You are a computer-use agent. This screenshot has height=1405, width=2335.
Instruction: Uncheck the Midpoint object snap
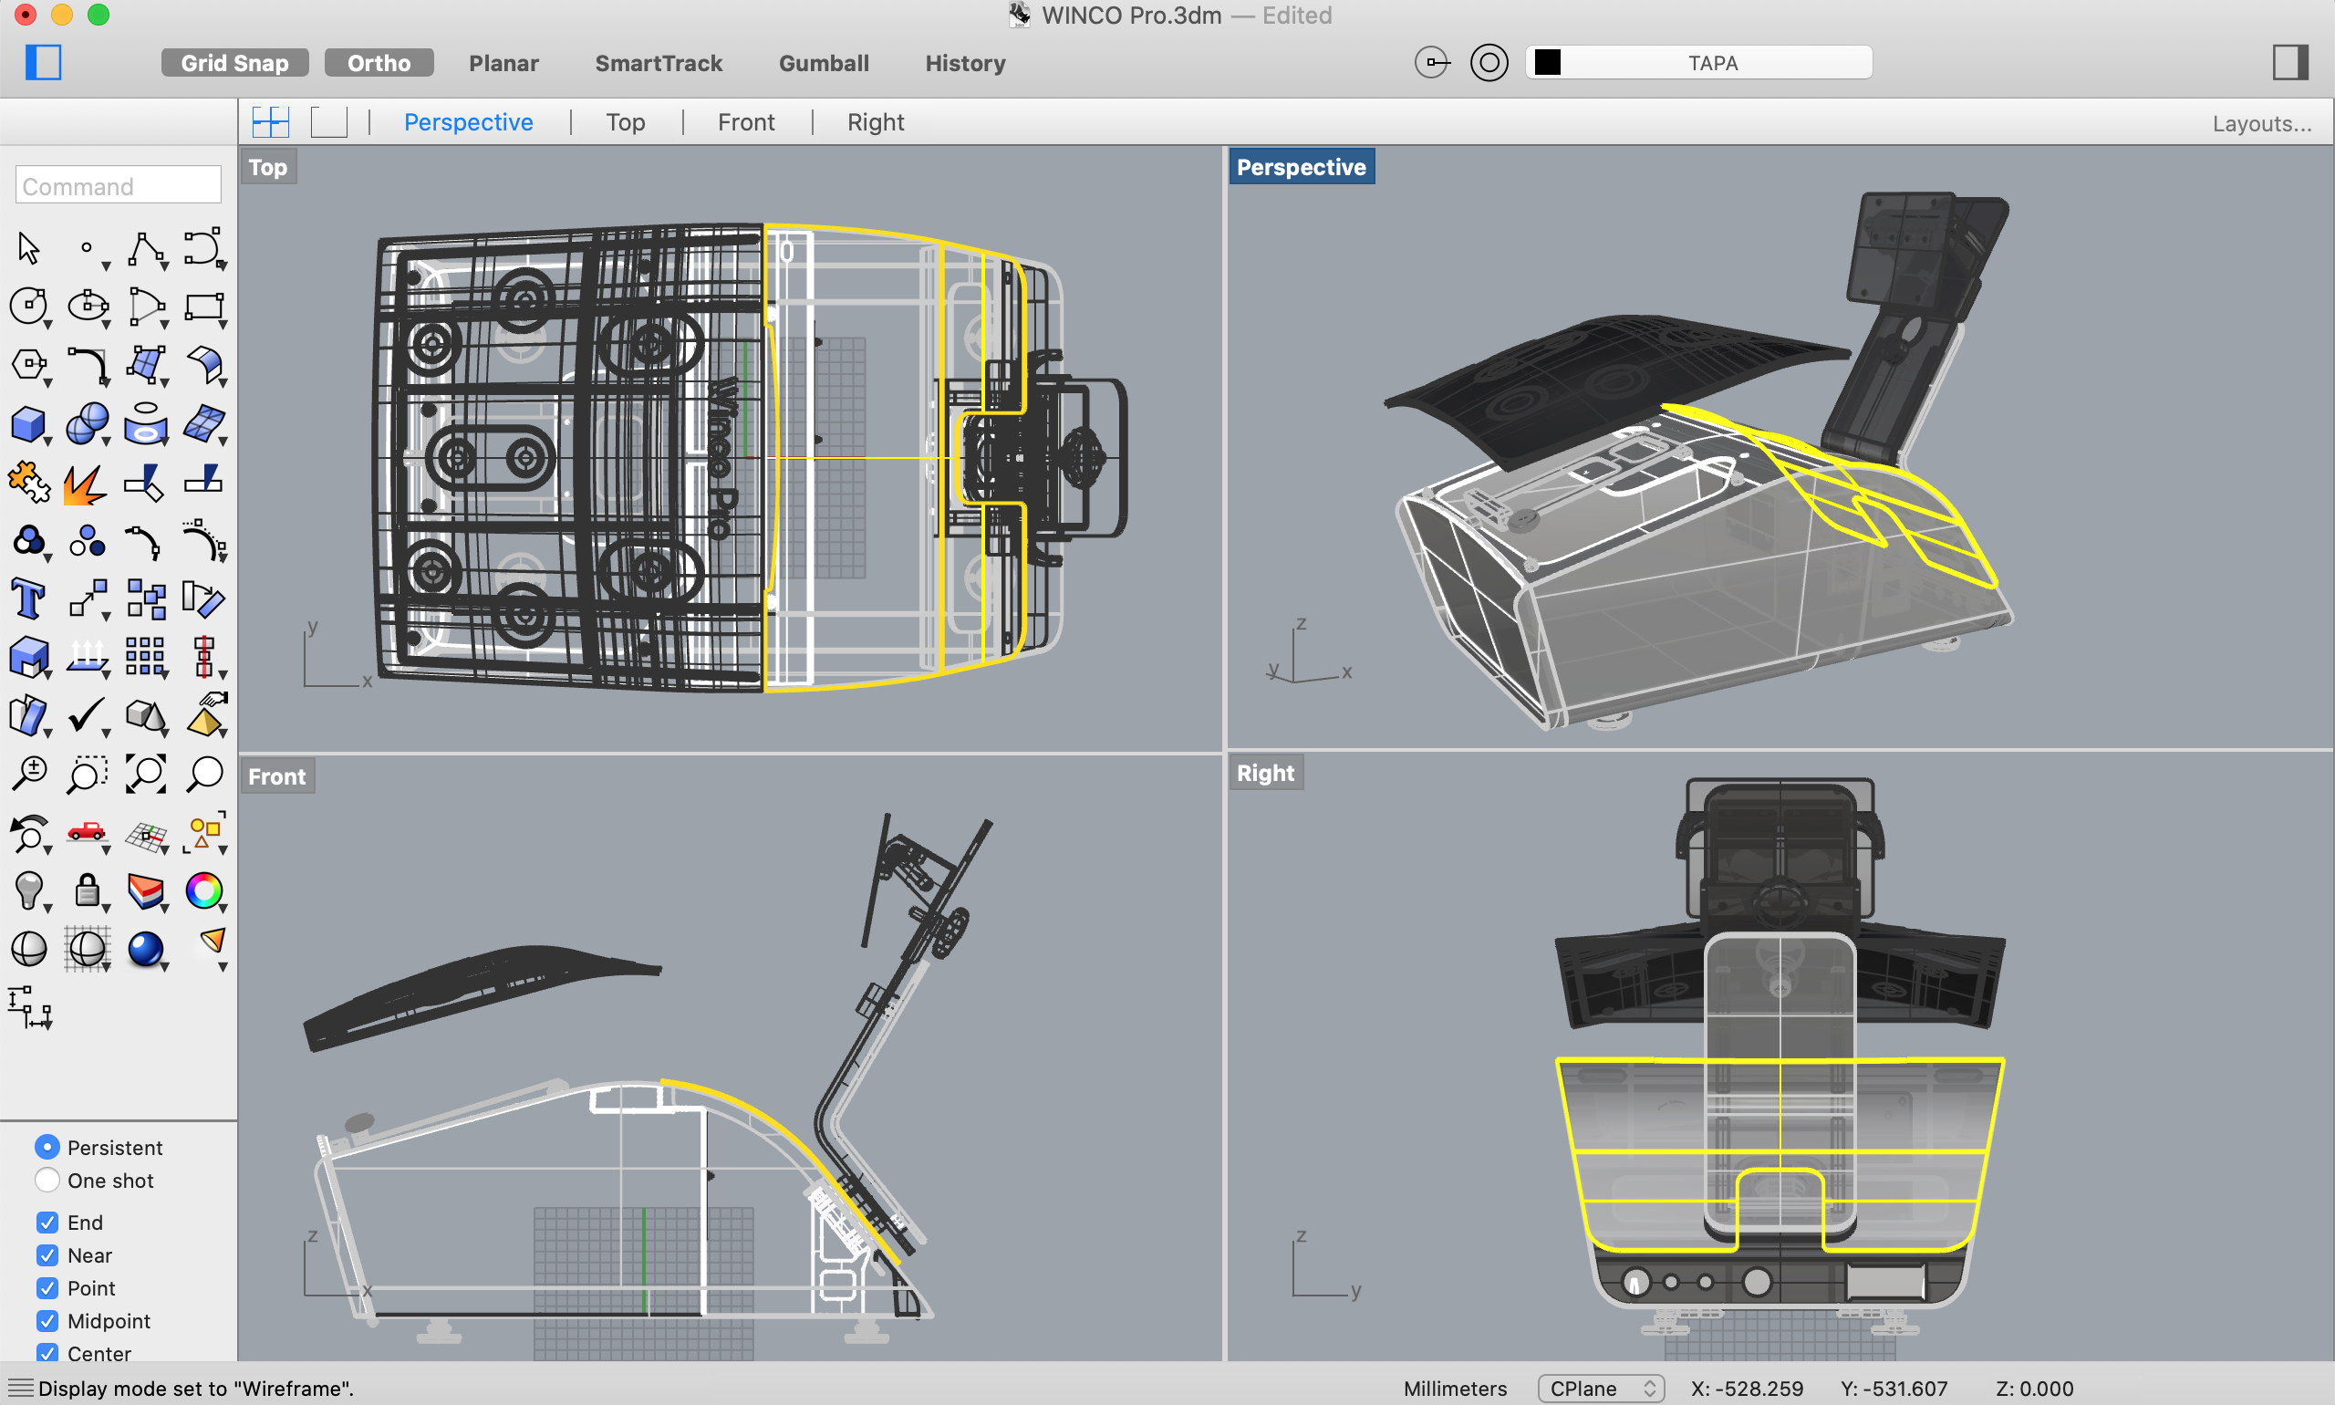(47, 1321)
